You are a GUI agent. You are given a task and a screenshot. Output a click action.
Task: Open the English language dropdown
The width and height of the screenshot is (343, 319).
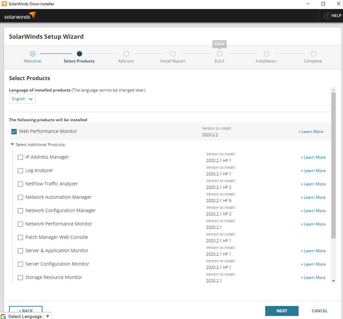[x=22, y=99]
